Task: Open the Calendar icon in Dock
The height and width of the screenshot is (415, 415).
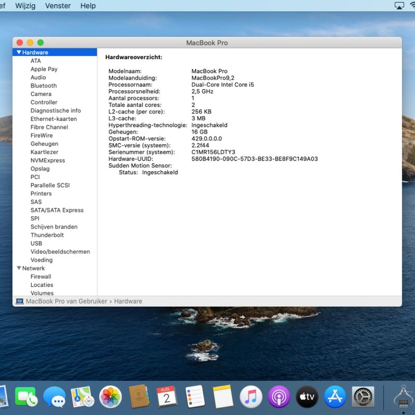Action: point(167,396)
